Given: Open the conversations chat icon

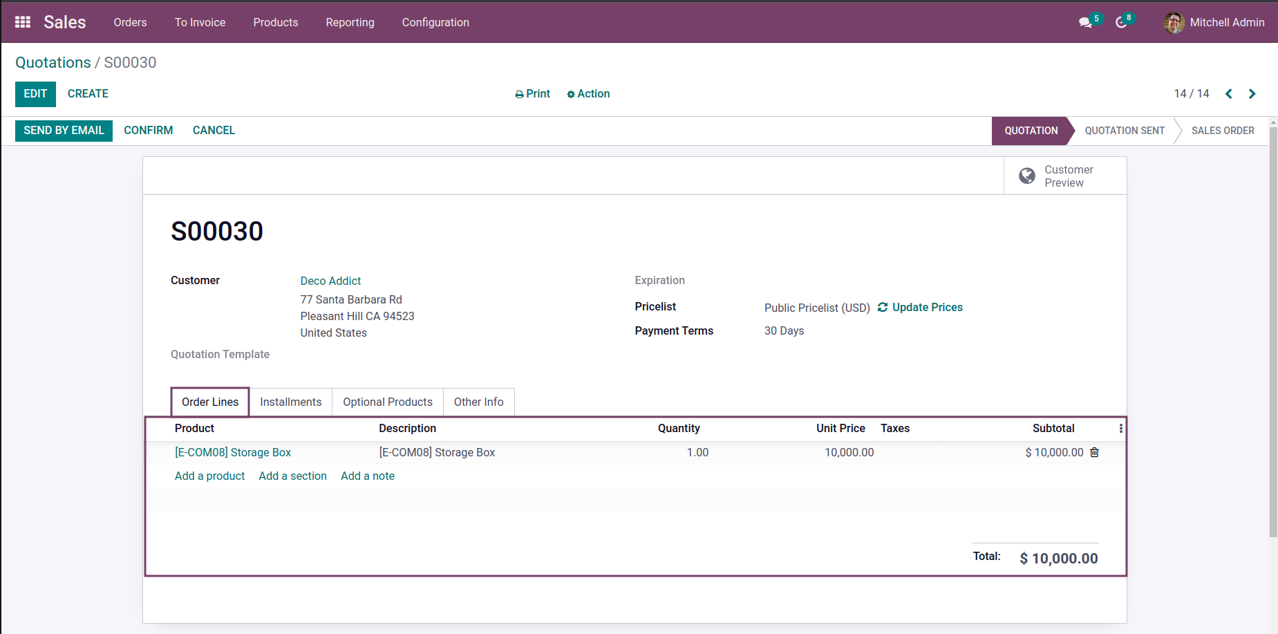Looking at the screenshot, I should point(1086,23).
